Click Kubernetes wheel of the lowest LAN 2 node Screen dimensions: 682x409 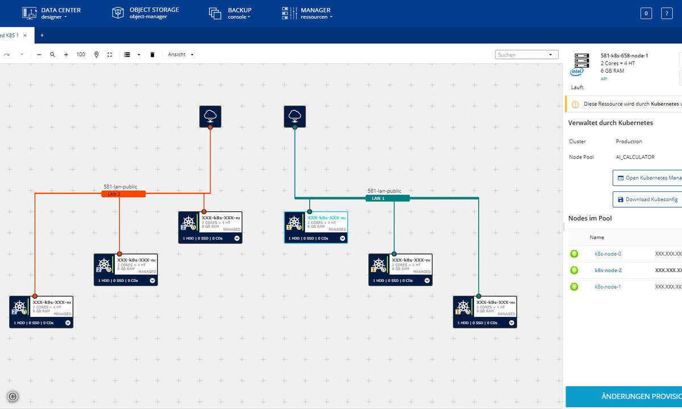click(x=20, y=307)
